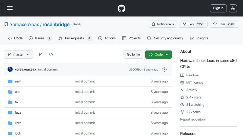This screenshot has height=137, width=243.
Task: Click the Notifications bell button
Action: pos(163,24)
